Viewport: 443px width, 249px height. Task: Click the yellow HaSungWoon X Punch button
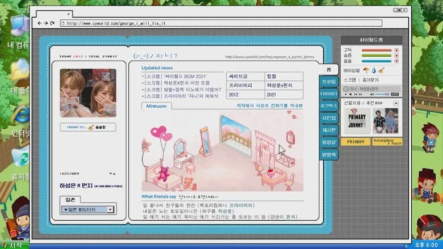pos(387,142)
